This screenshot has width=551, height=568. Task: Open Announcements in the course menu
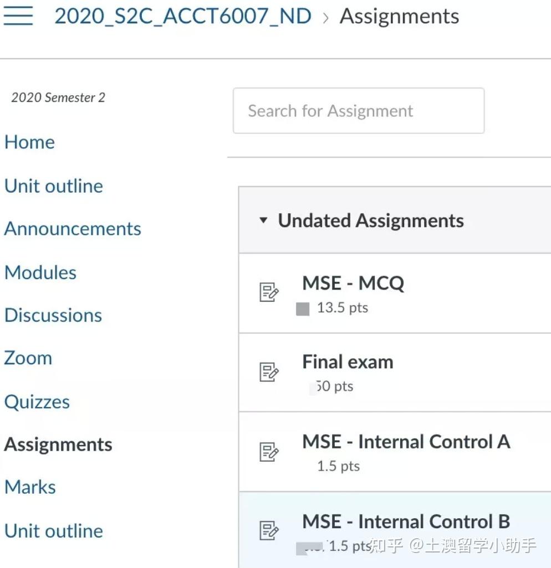pos(73,229)
